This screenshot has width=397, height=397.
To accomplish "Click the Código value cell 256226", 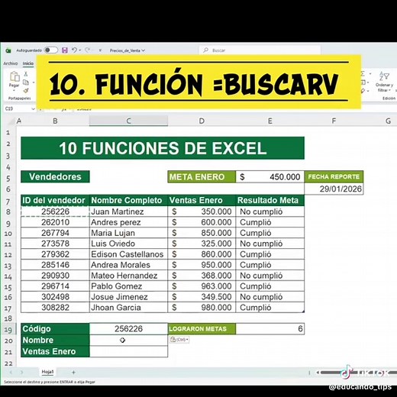I will (x=128, y=329).
